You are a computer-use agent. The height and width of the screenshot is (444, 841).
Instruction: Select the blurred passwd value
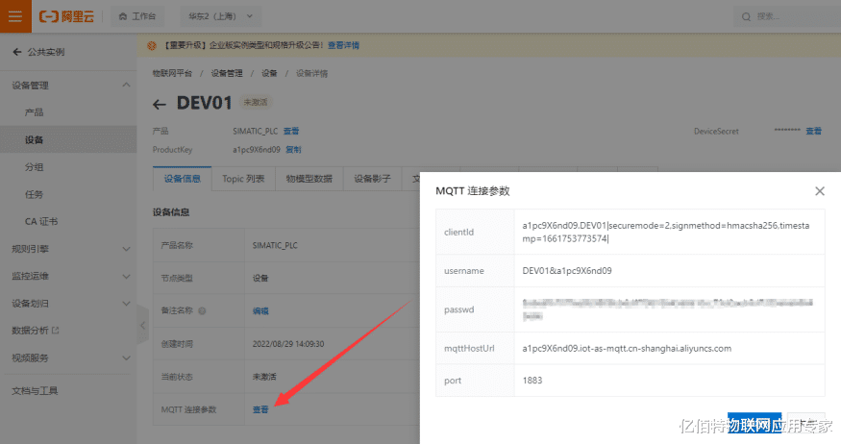coord(668,309)
